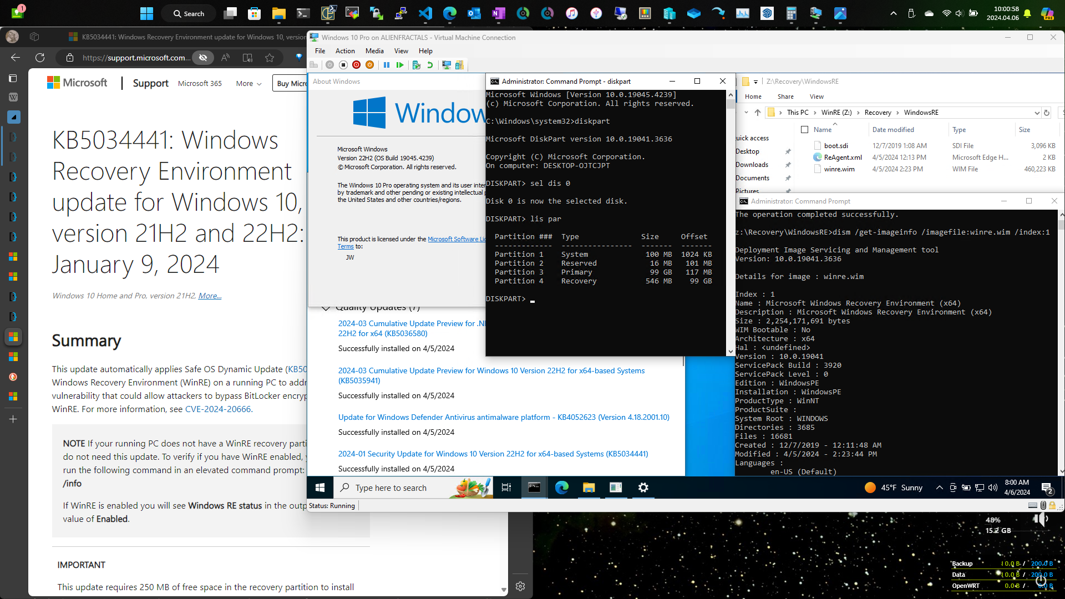This screenshot has width=1065, height=599.
Task: Click the guest Type here to search box
Action: click(413, 488)
